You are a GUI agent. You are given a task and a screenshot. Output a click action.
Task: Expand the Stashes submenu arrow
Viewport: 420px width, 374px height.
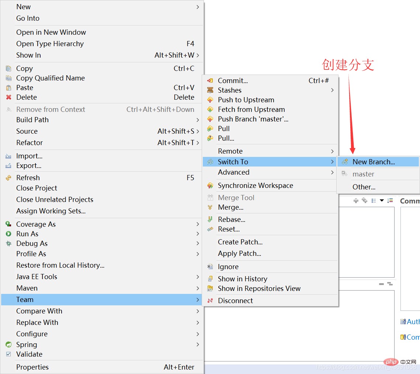[332, 90]
